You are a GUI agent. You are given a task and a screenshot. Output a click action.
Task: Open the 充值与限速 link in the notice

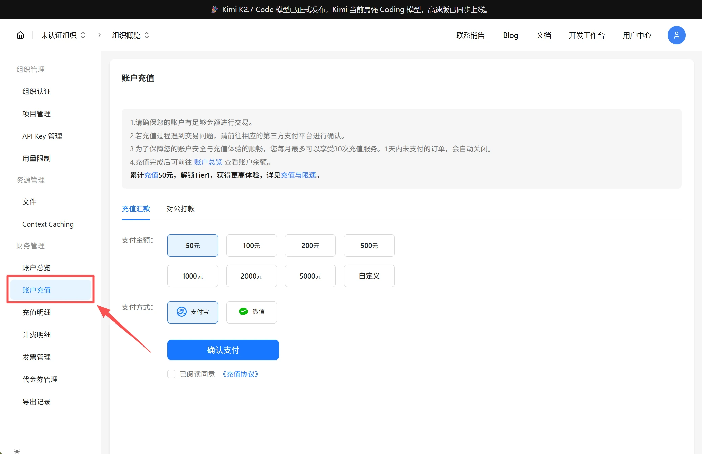(x=298, y=175)
